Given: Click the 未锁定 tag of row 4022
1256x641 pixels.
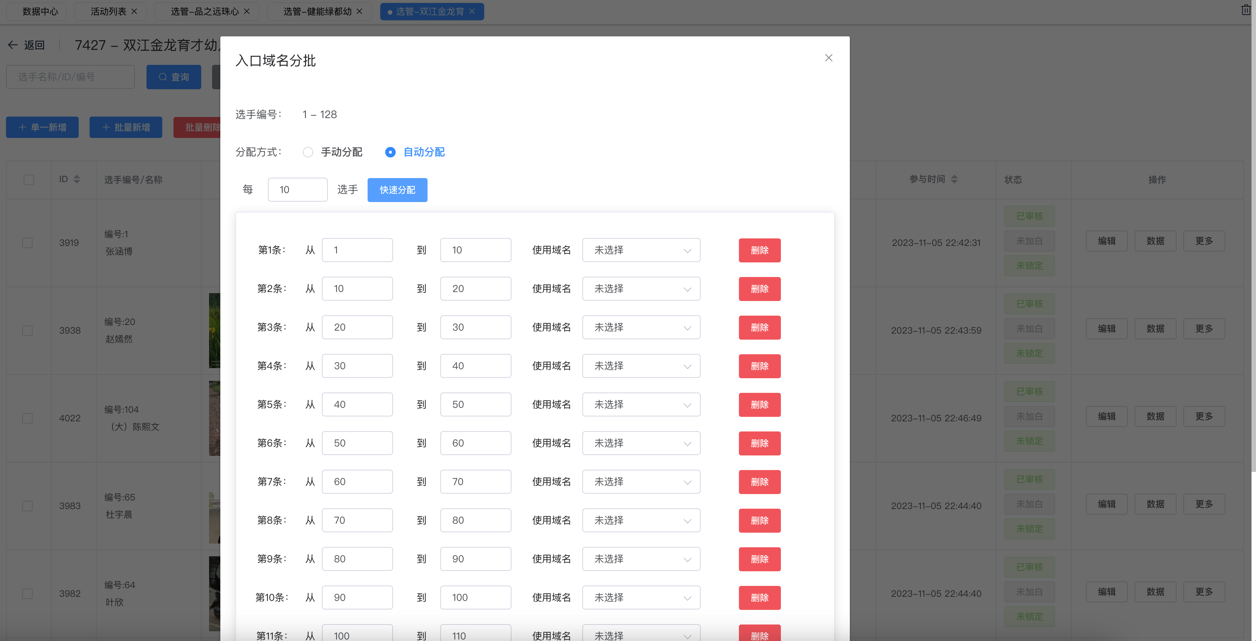Looking at the screenshot, I should (x=1029, y=441).
